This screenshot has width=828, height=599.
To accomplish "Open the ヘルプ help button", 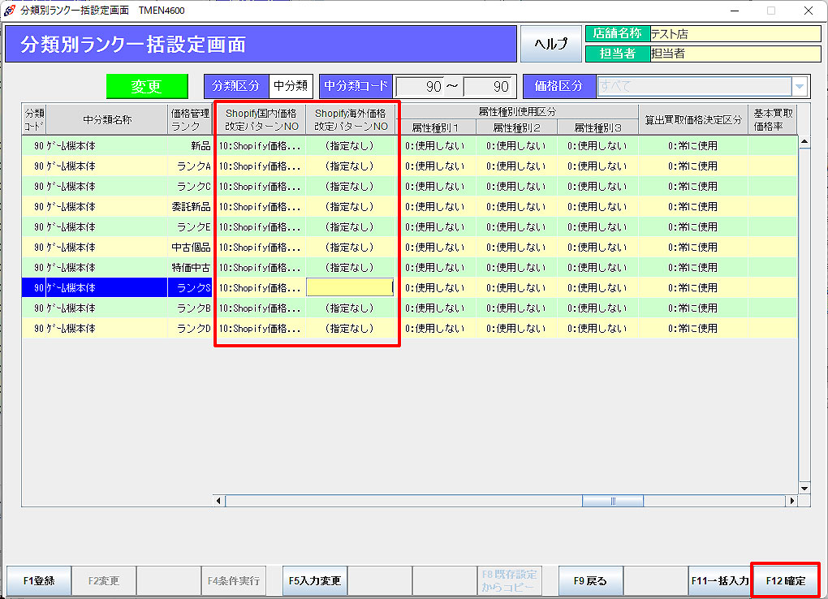I will [550, 44].
